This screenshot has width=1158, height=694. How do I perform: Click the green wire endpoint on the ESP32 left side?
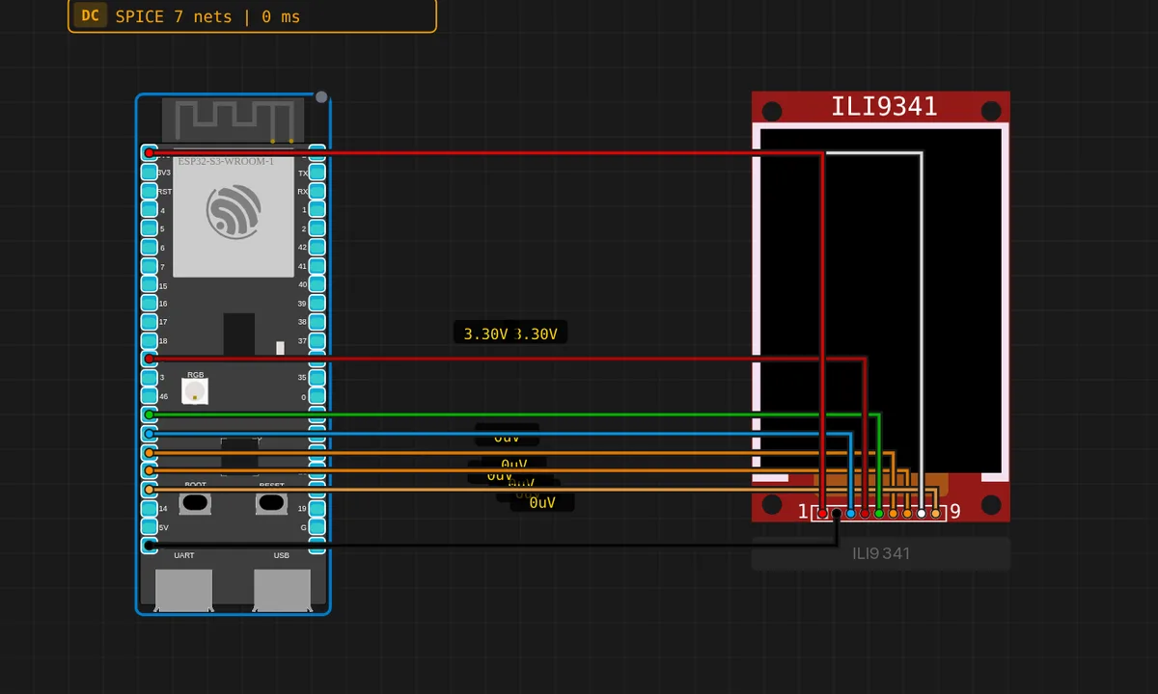pyautogui.click(x=149, y=414)
